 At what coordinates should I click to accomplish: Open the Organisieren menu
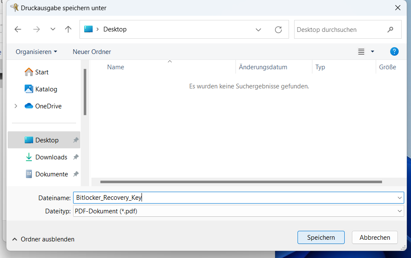coord(36,52)
